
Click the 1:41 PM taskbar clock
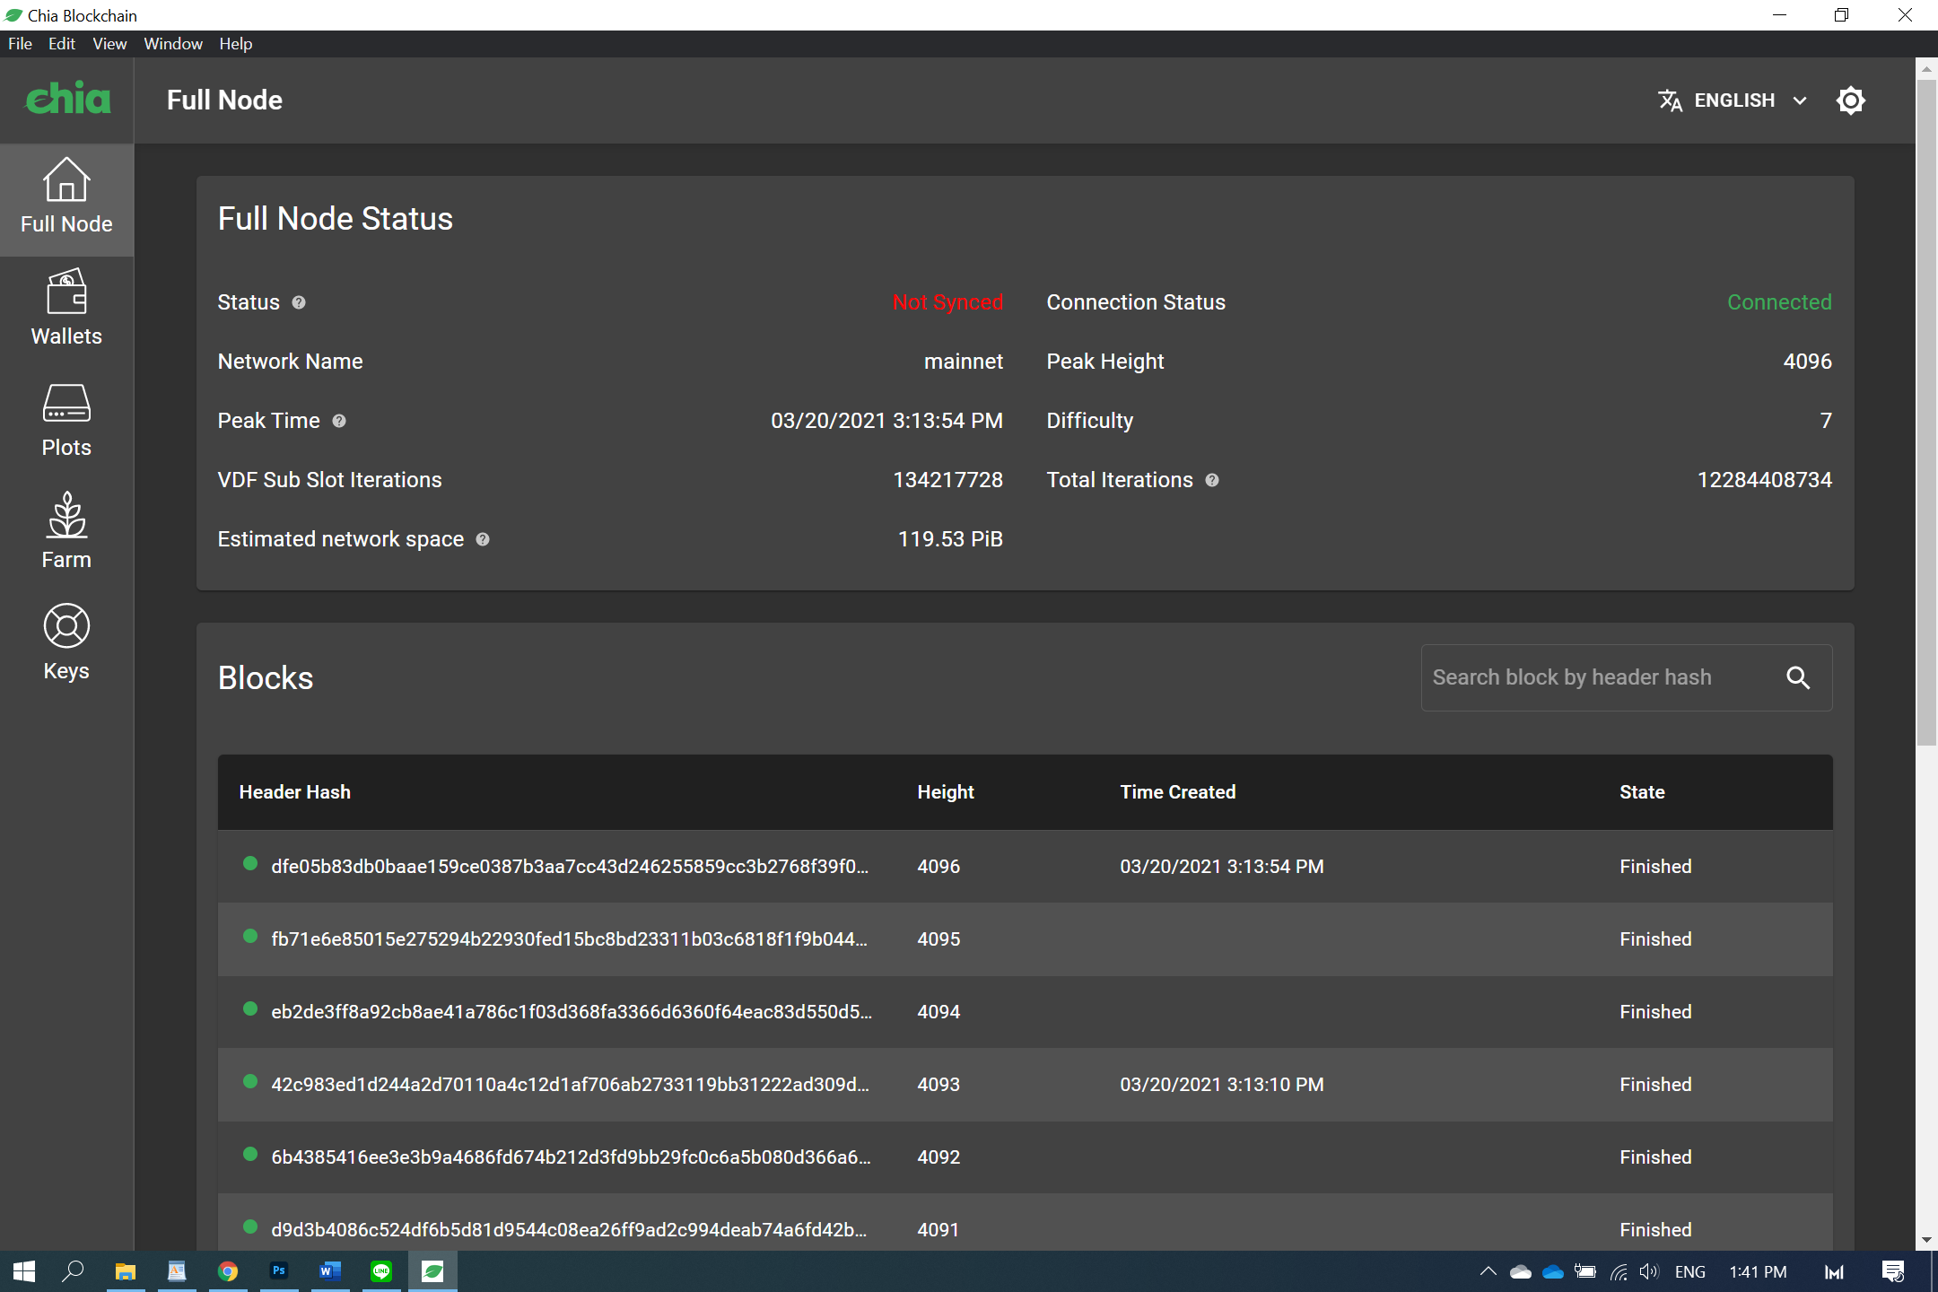(x=1758, y=1272)
